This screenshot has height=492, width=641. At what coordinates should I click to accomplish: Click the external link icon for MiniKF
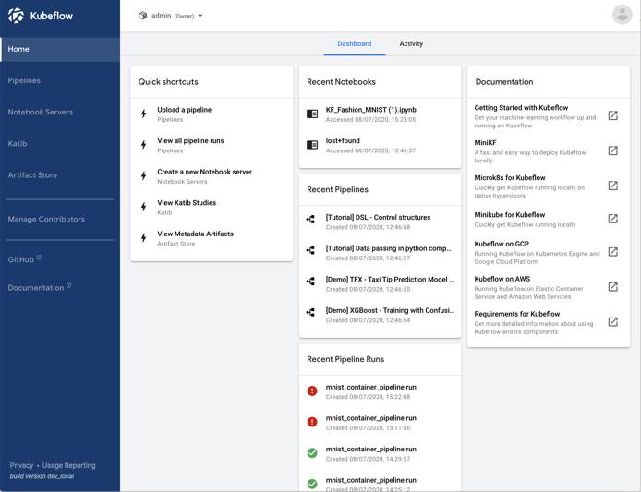pyautogui.click(x=612, y=151)
